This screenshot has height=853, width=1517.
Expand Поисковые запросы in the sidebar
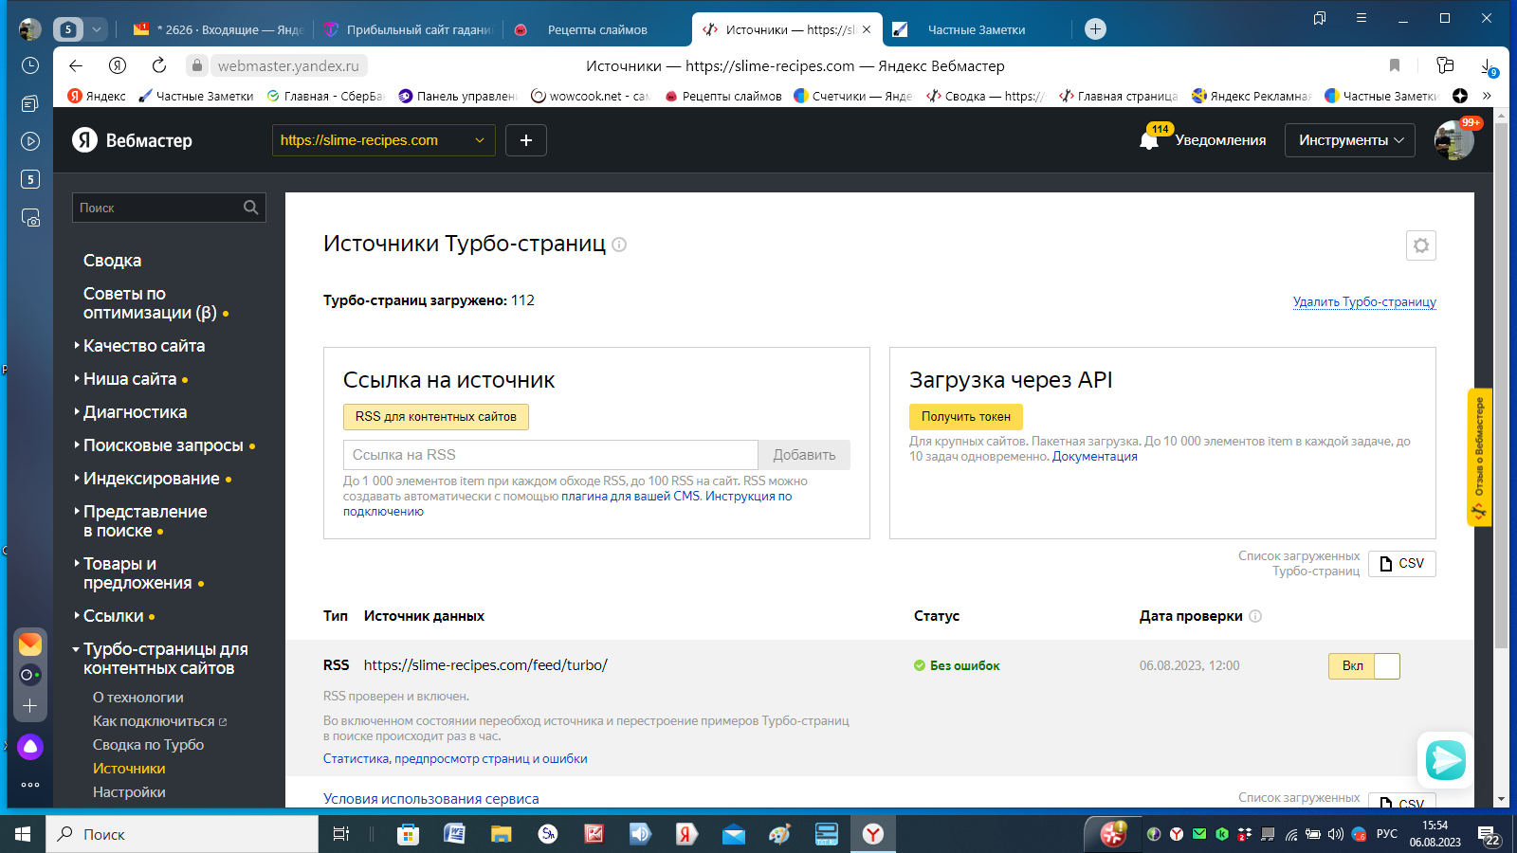tap(164, 445)
